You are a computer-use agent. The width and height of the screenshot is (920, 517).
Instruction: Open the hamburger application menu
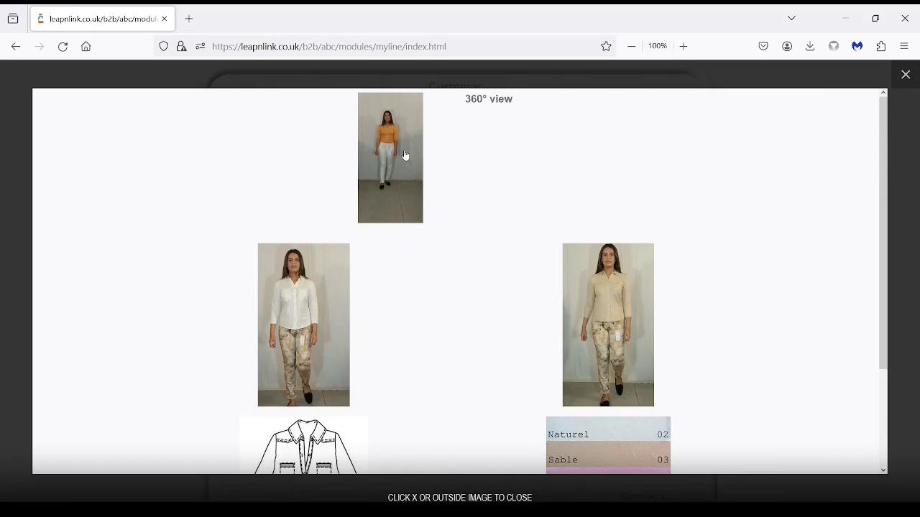click(905, 46)
